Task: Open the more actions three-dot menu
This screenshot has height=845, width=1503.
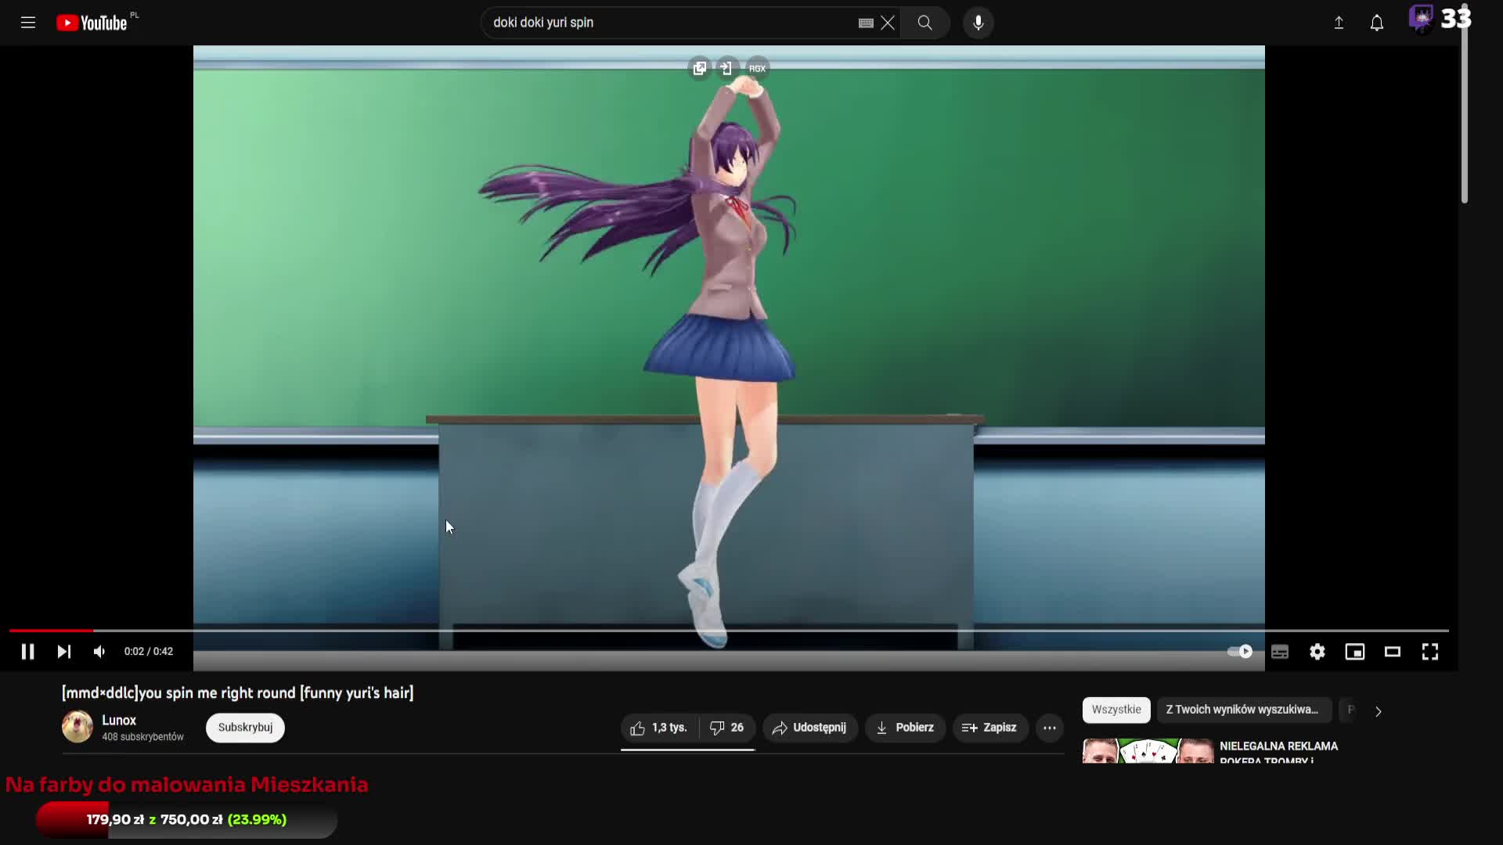Action: [x=1050, y=728]
